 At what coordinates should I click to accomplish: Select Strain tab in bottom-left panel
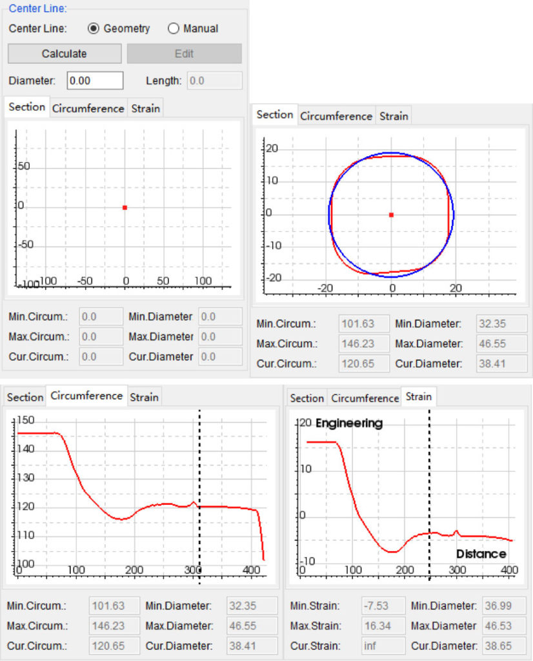point(144,398)
